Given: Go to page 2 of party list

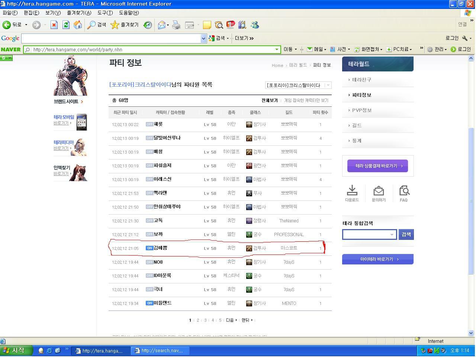Looking at the screenshot, I should [198, 320].
